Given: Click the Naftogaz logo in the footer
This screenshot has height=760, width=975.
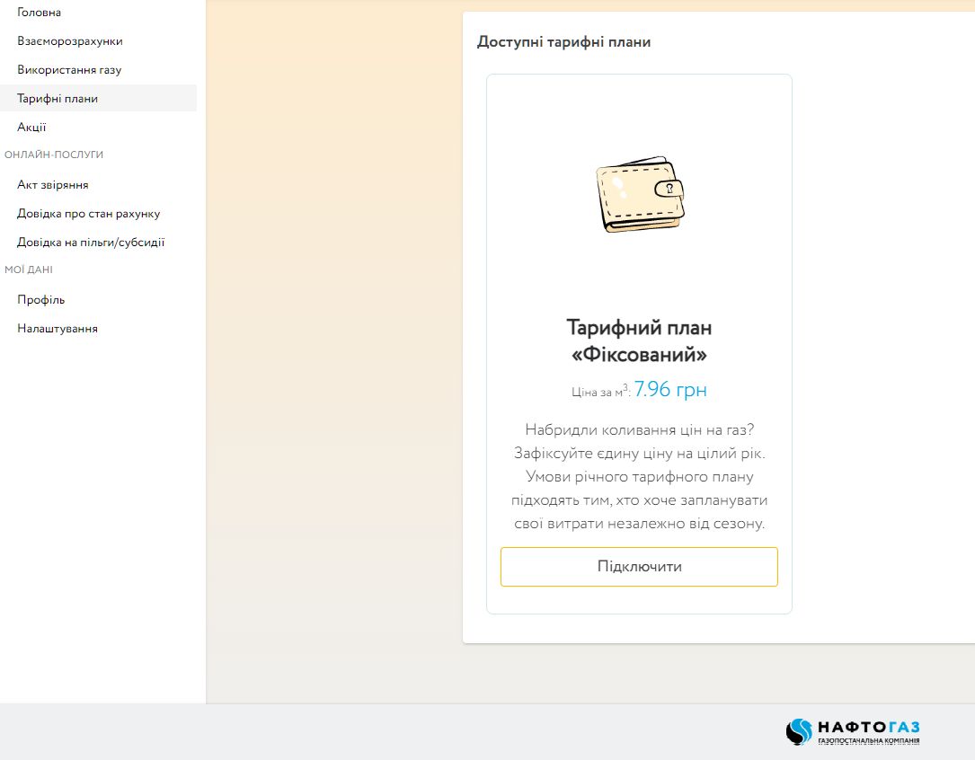Looking at the screenshot, I should pyautogui.click(x=853, y=731).
